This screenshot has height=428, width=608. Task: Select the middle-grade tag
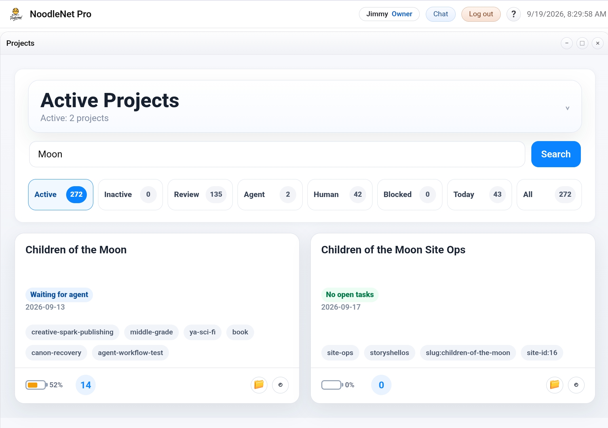(x=152, y=332)
